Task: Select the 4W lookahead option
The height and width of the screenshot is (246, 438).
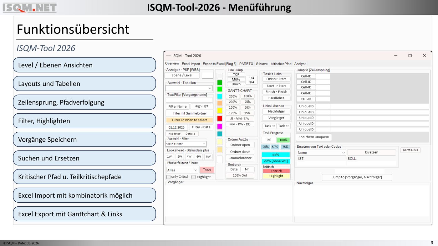Action: [x=189, y=156]
